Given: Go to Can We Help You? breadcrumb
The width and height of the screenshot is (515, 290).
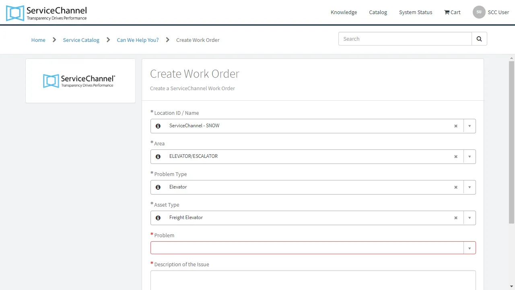Looking at the screenshot, I should [138, 40].
